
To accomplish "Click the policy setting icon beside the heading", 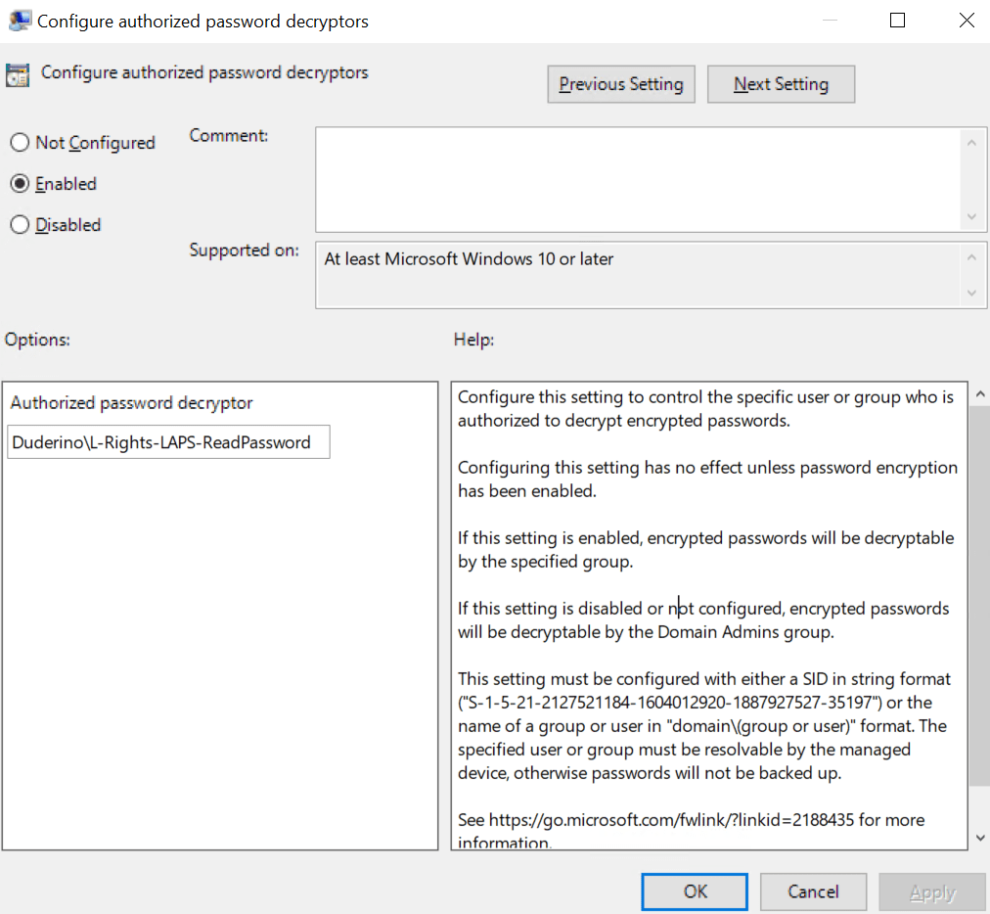I will [x=18, y=75].
